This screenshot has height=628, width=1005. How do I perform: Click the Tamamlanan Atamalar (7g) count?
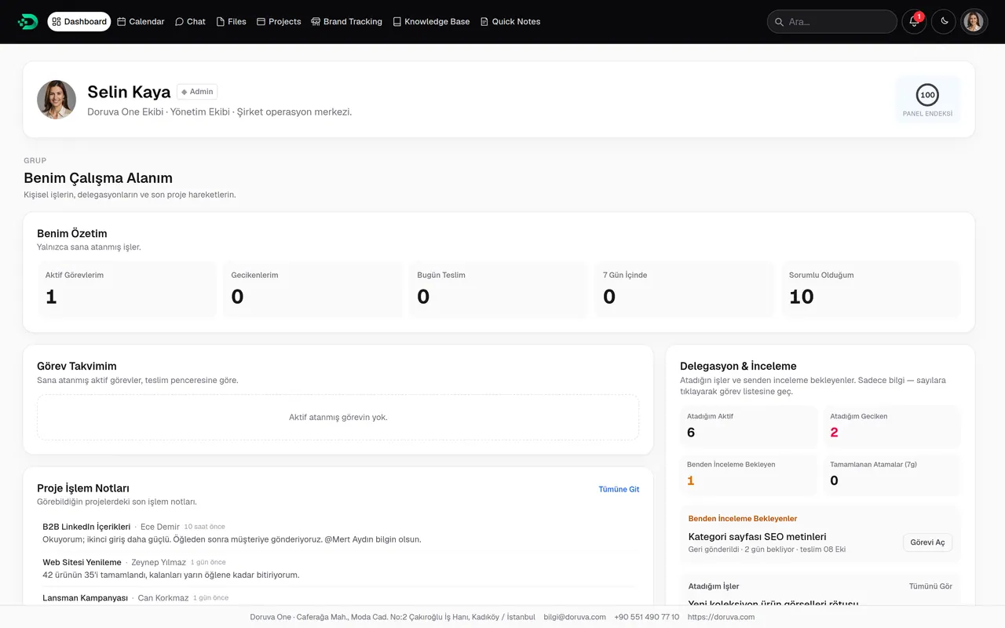892,474
